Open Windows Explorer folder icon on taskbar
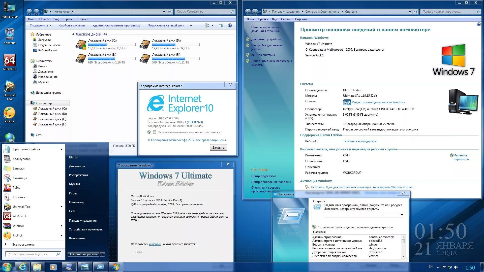The image size is (484, 272). (37, 267)
